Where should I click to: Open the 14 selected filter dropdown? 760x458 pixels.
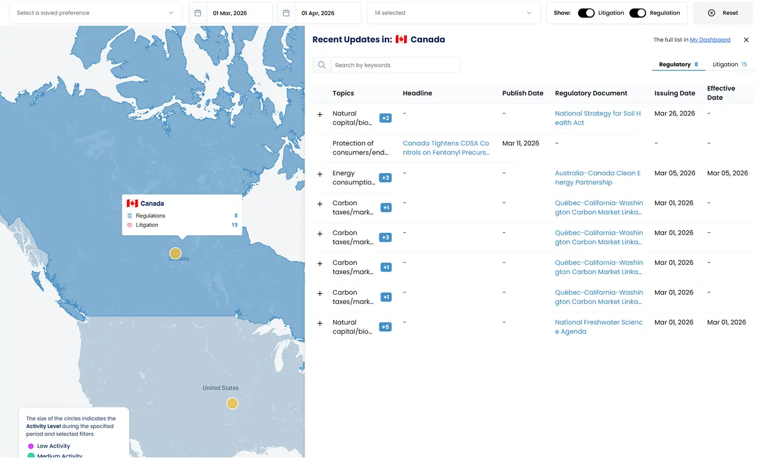tap(453, 13)
